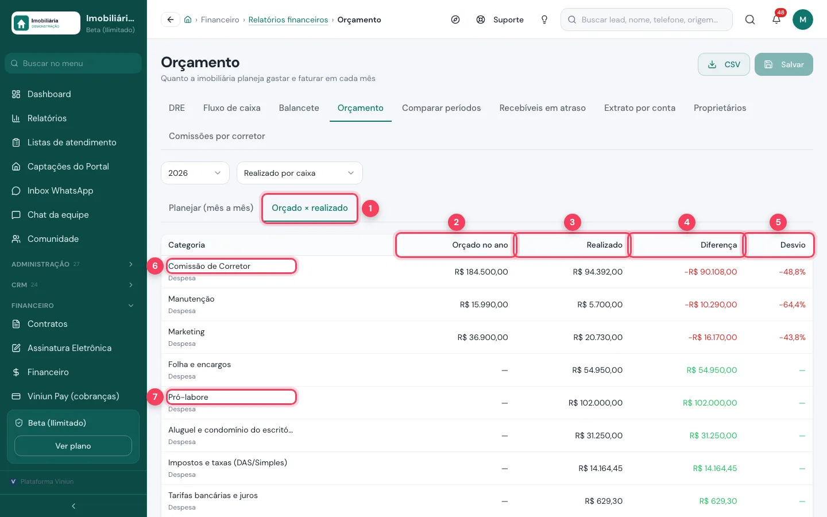Open Viniun Pay (cobranças)
This screenshot has height=517, width=827.
[74, 396]
